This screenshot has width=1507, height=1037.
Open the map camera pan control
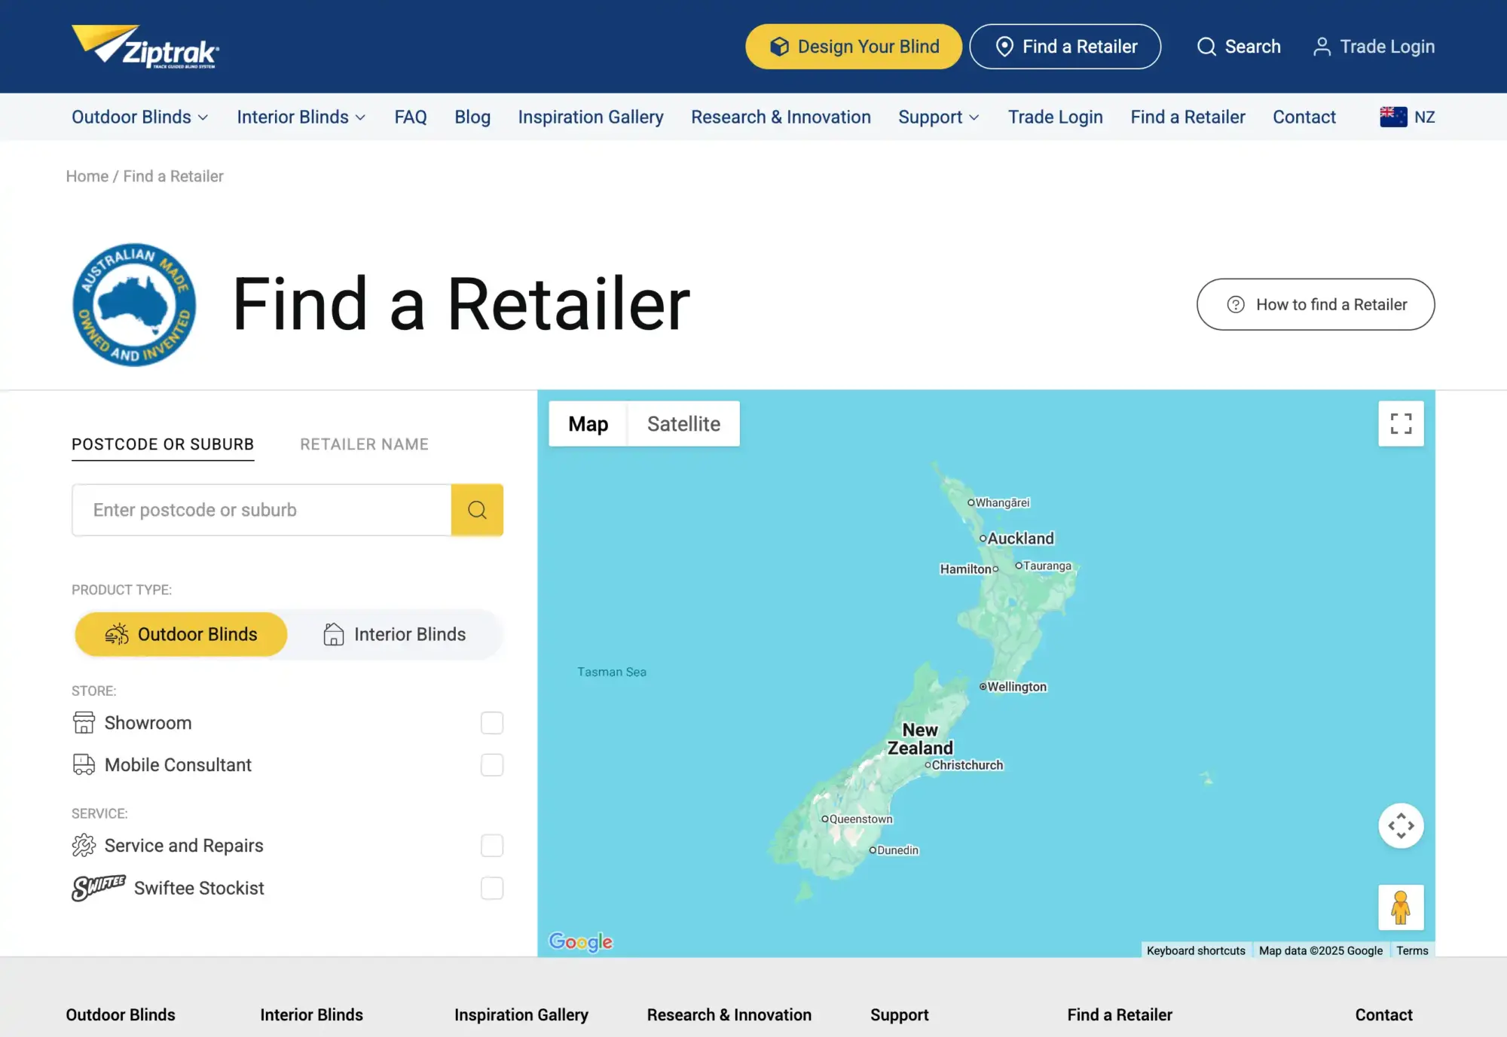1400,825
